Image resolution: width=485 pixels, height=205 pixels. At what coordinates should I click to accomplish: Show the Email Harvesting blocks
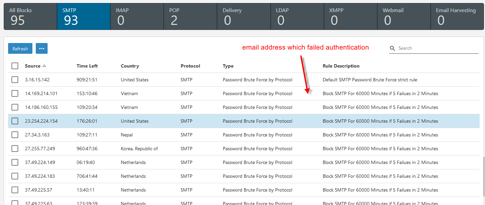pyautogui.click(x=457, y=16)
